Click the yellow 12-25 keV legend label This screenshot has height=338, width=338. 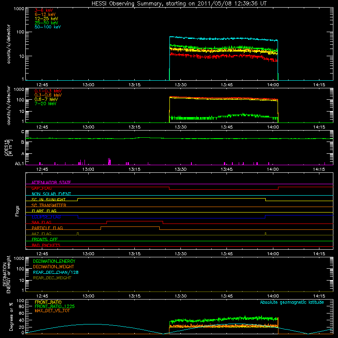pyautogui.click(x=46, y=19)
